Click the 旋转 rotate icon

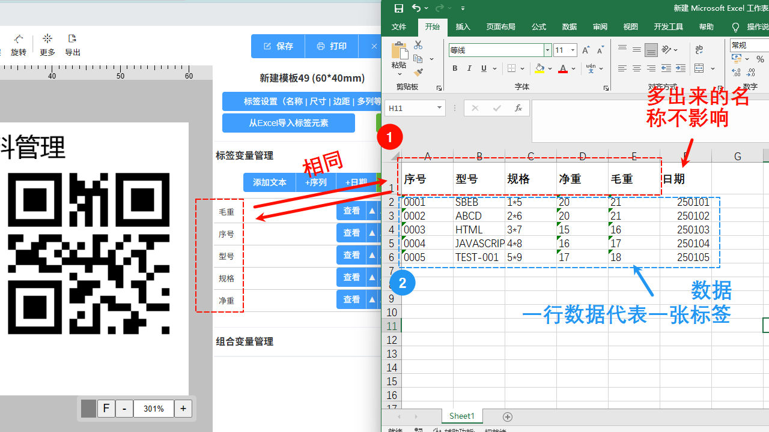coord(19,45)
